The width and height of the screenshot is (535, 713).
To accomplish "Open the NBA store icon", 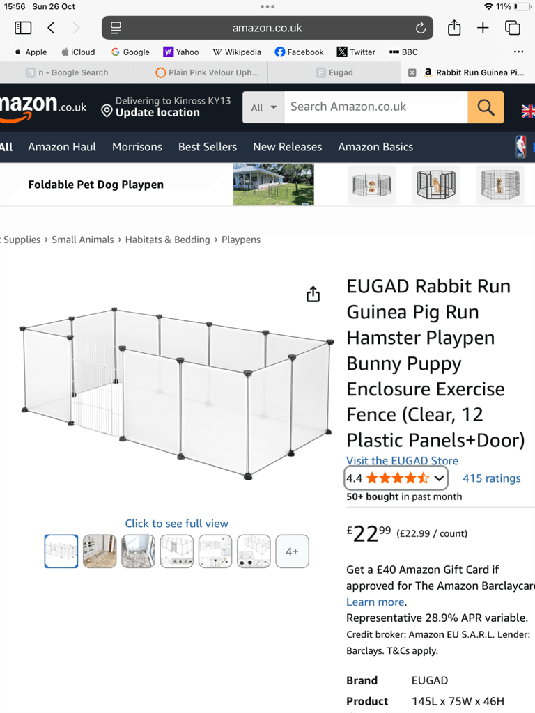I will (520, 147).
